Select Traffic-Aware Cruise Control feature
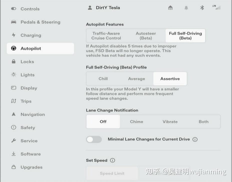The image size is (232, 182). click(106, 36)
